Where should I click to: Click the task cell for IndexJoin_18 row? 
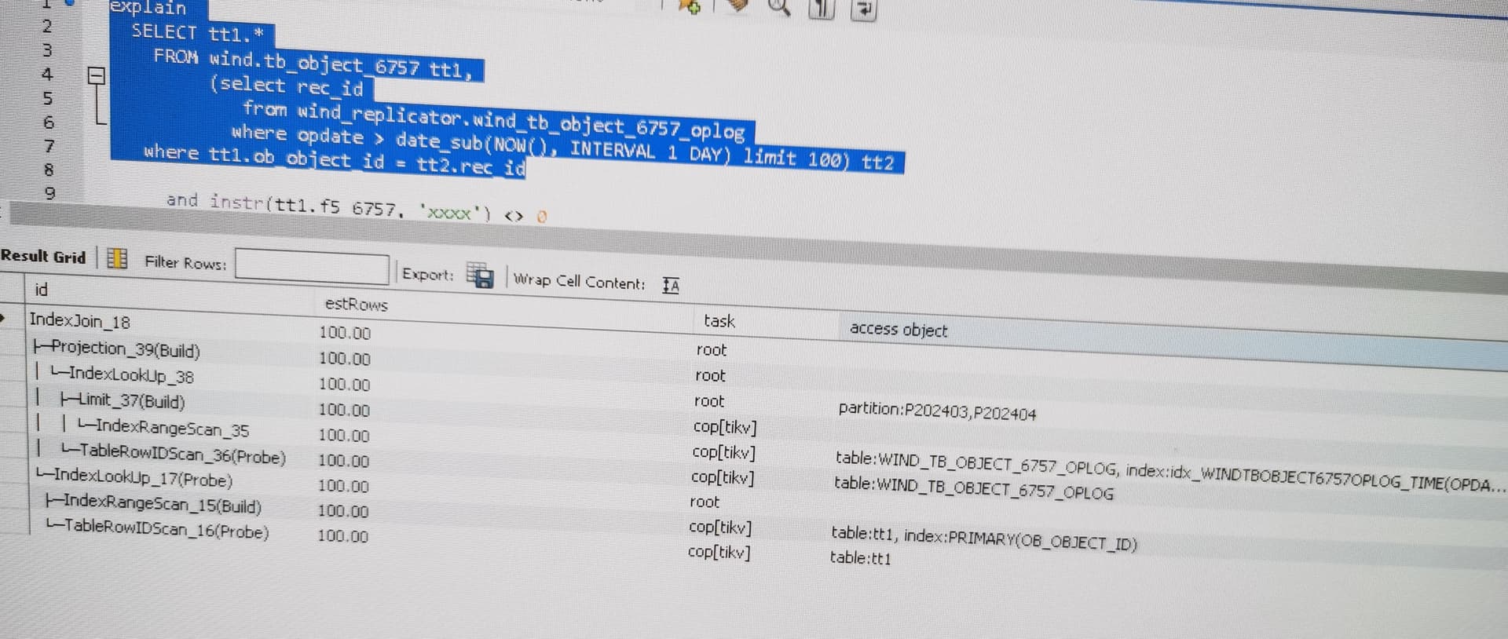[x=712, y=349]
